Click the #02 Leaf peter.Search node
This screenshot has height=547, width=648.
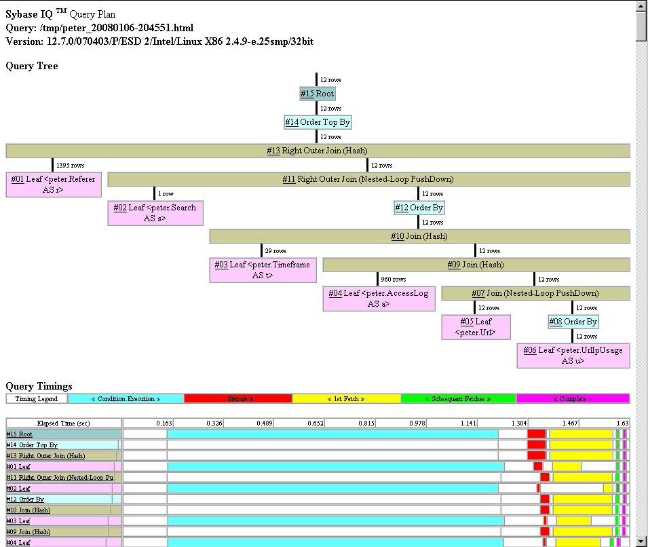pos(119,208)
